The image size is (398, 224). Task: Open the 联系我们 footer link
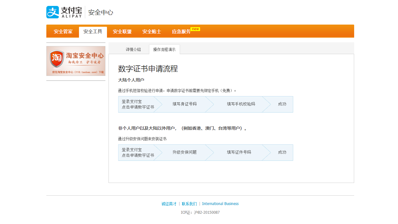tap(188, 204)
